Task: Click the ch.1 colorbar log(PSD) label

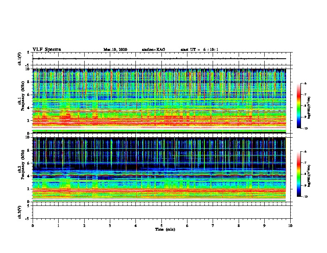Action: coord(309,108)
